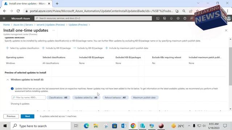Open the browser tab search chevron

point(198,3)
